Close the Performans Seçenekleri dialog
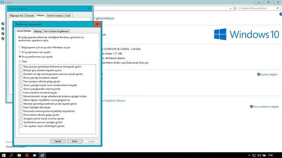 tap(97, 24)
